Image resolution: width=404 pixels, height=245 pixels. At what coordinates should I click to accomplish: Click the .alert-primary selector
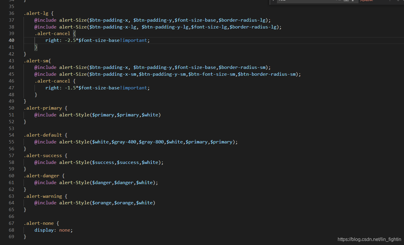(x=43, y=108)
